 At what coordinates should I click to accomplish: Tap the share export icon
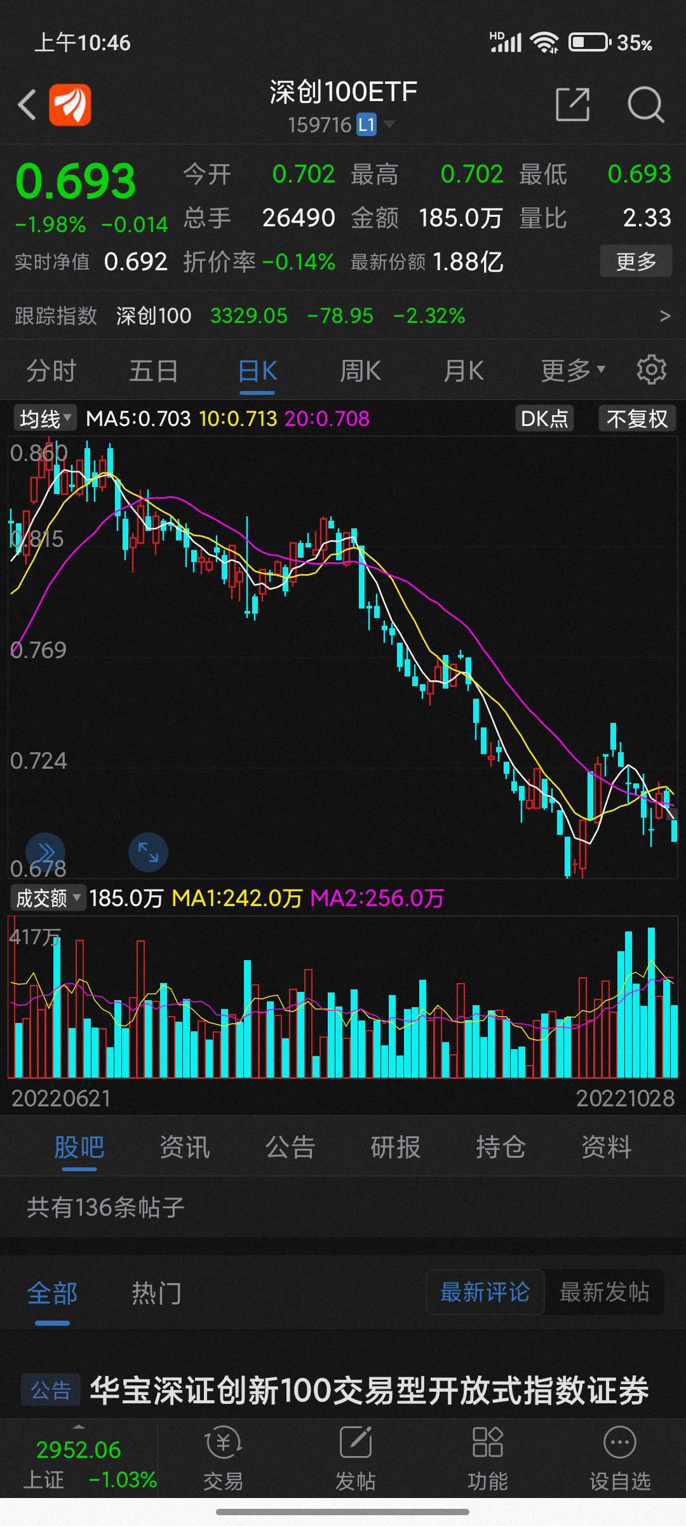coord(573,104)
